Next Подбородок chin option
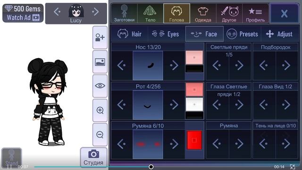 pos(286,65)
